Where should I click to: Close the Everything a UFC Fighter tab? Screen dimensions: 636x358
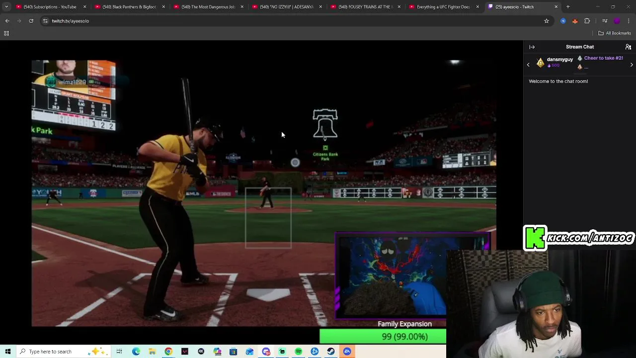[x=477, y=7]
